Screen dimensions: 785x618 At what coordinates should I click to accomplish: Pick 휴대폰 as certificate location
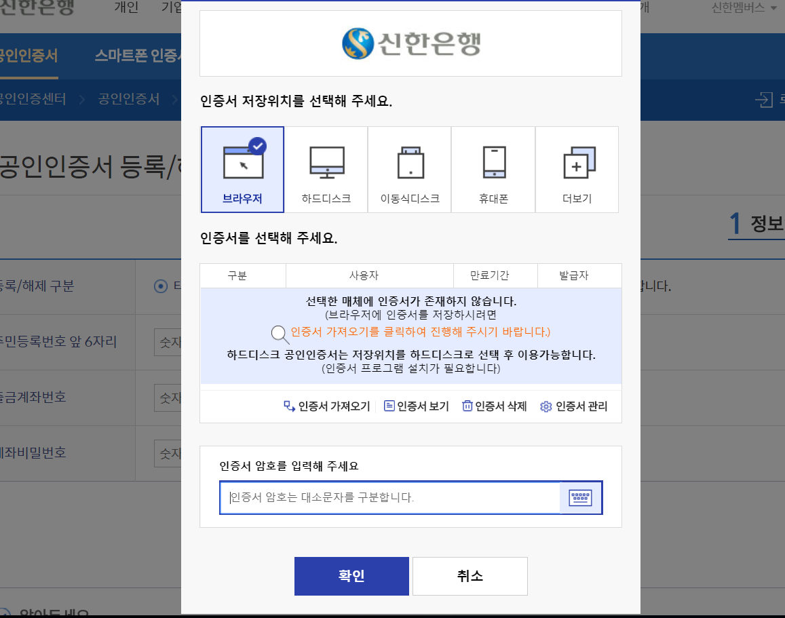point(493,170)
